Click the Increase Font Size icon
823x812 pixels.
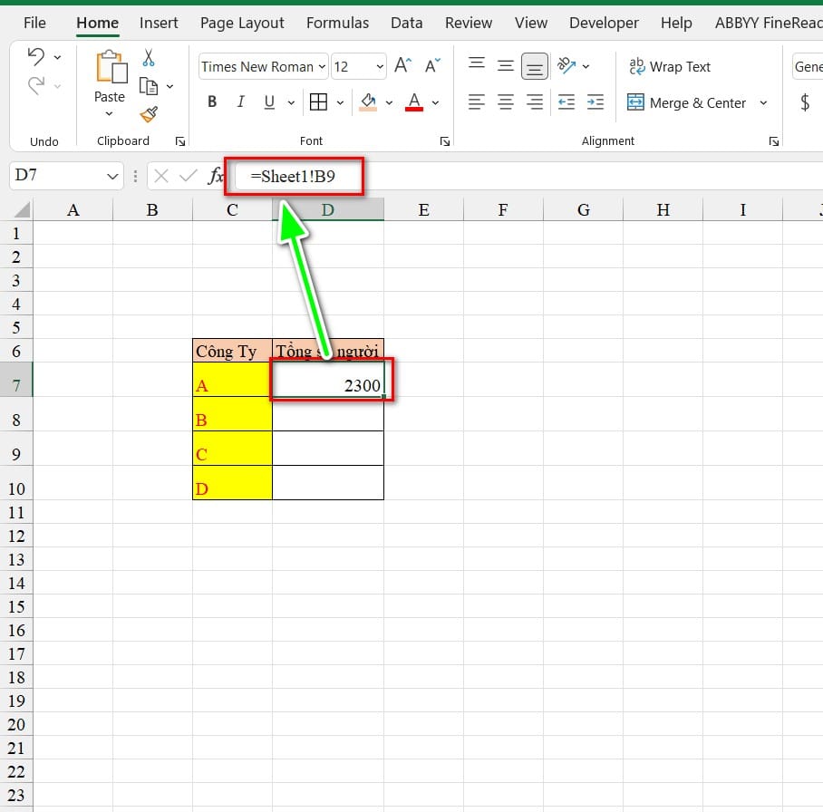pyautogui.click(x=403, y=65)
